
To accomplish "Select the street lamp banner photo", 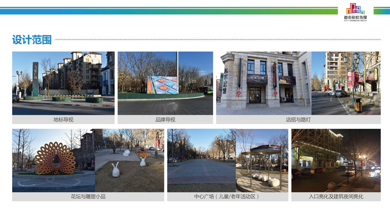I will click(346, 83).
